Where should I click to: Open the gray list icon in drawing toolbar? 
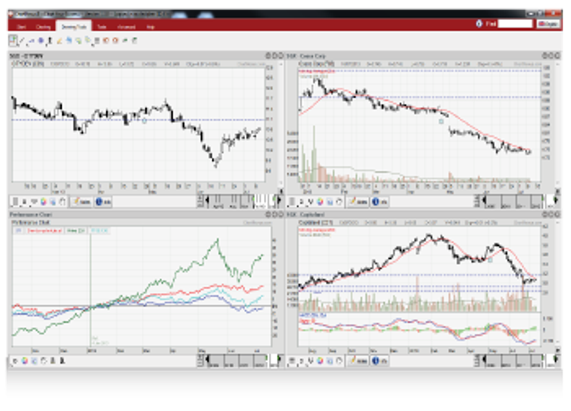click(97, 41)
